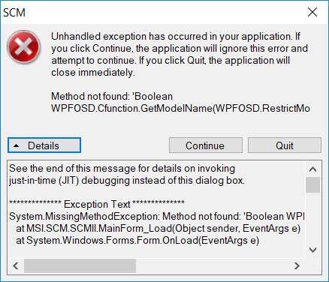Screen dimensions: 329x282
Task: Click Continue to ignore the error
Action: (x=206, y=145)
